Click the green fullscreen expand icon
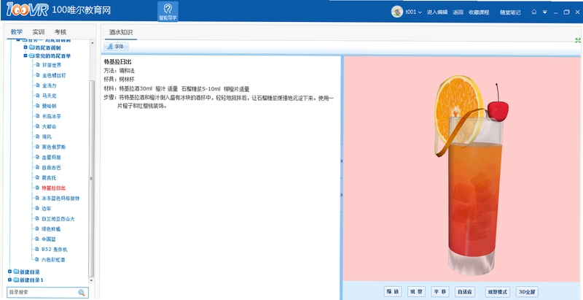The width and height of the screenshot is (583, 300). [x=578, y=41]
